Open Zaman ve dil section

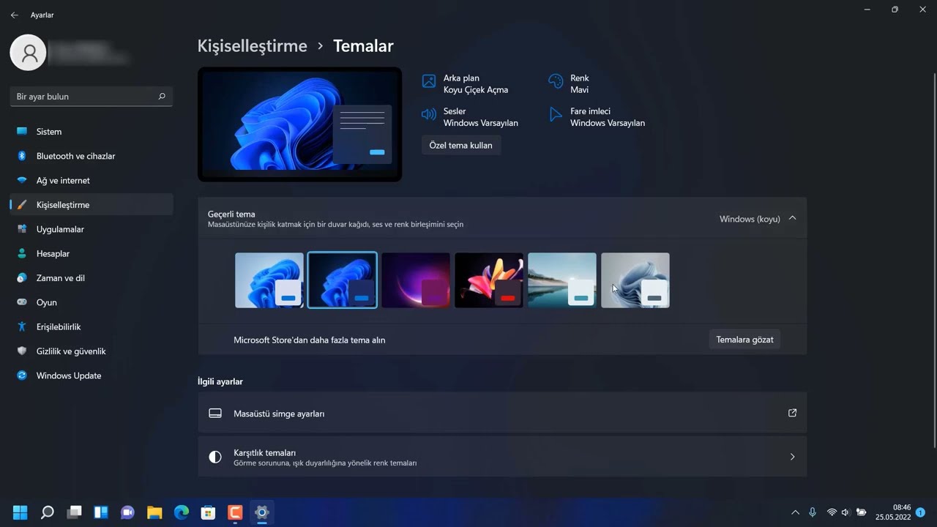tap(92, 278)
